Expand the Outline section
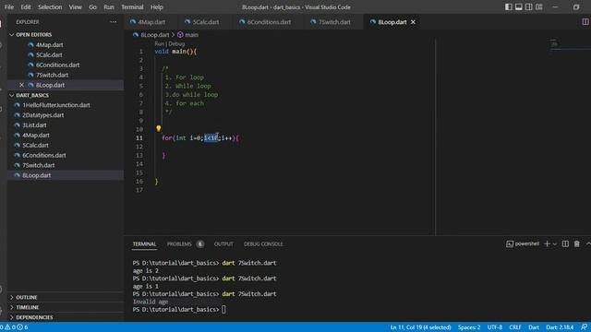 (x=66, y=297)
